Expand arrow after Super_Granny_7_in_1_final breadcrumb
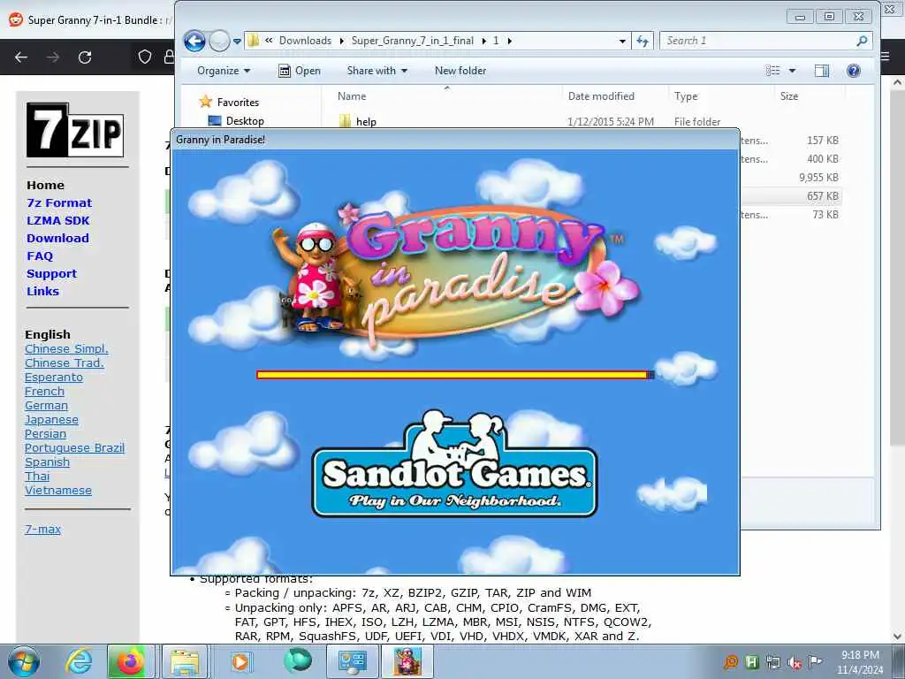The height and width of the screenshot is (679, 905). point(483,41)
